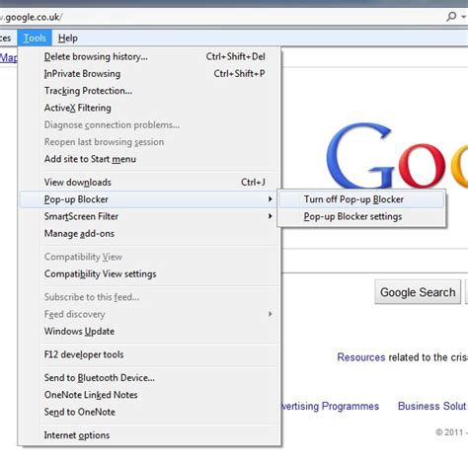
Task: Open the Tools menu
Action: click(x=35, y=39)
